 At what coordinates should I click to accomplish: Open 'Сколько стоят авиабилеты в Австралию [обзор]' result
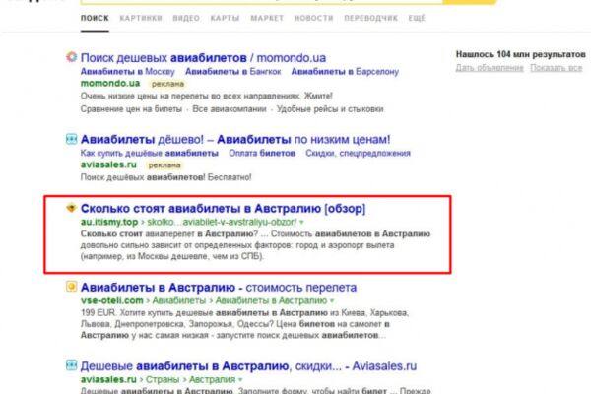coord(223,208)
